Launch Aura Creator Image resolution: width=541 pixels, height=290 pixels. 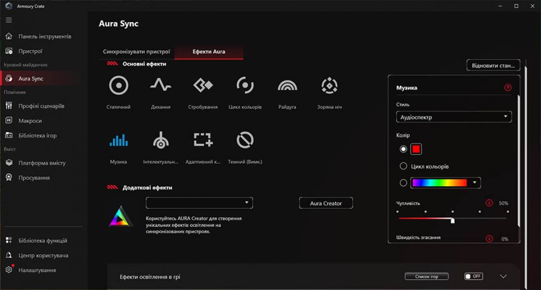[x=327, y=203]
